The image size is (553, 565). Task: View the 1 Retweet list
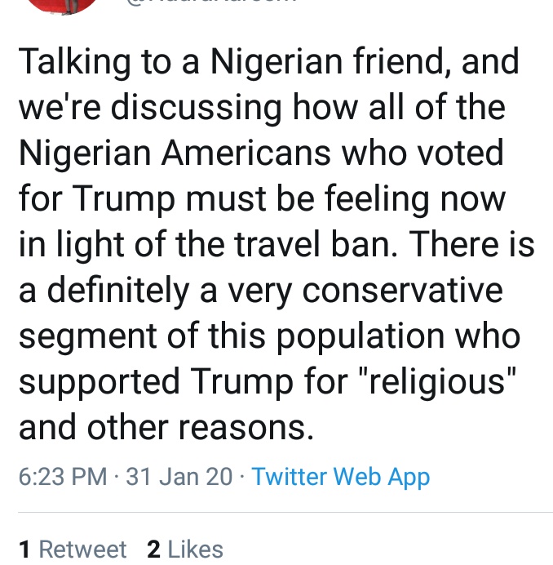(73, 549)
